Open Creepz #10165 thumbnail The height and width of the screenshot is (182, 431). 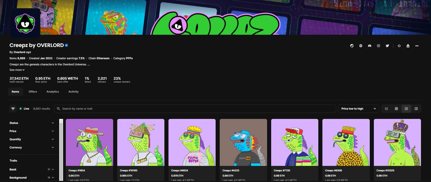tap(141, 142)
